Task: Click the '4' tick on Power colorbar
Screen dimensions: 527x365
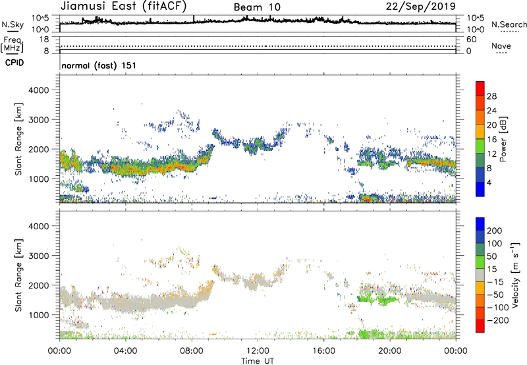Action: 489,182
